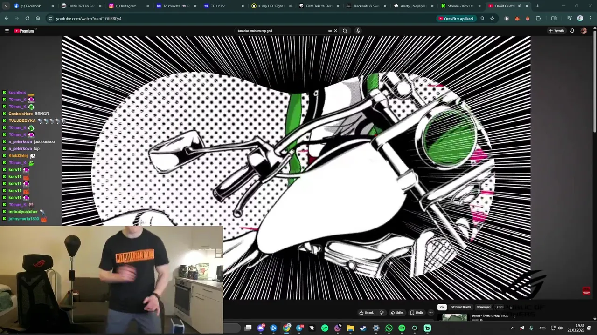The height and width of the screenshot is (335, 597).
Task: Select the Vše filter chip
Action: pos(442,307)
